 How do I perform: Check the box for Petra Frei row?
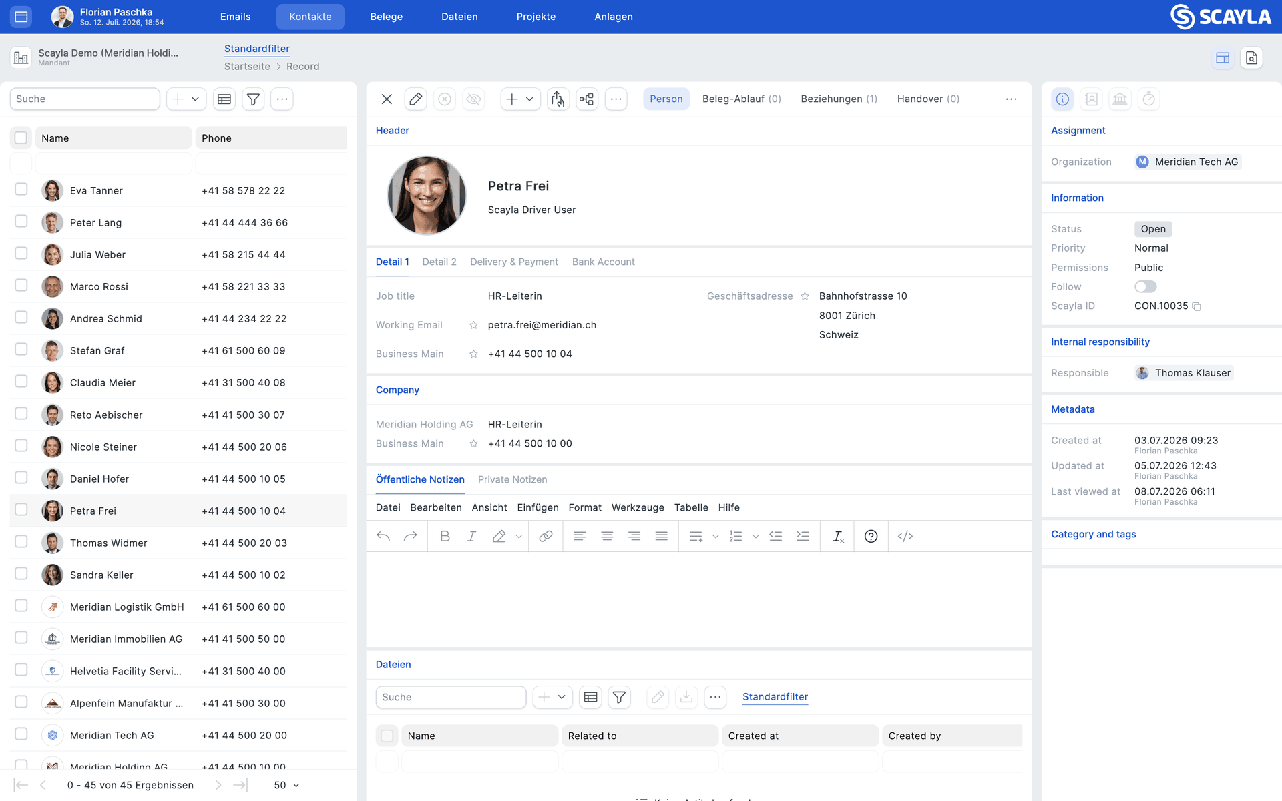point(21,510)
